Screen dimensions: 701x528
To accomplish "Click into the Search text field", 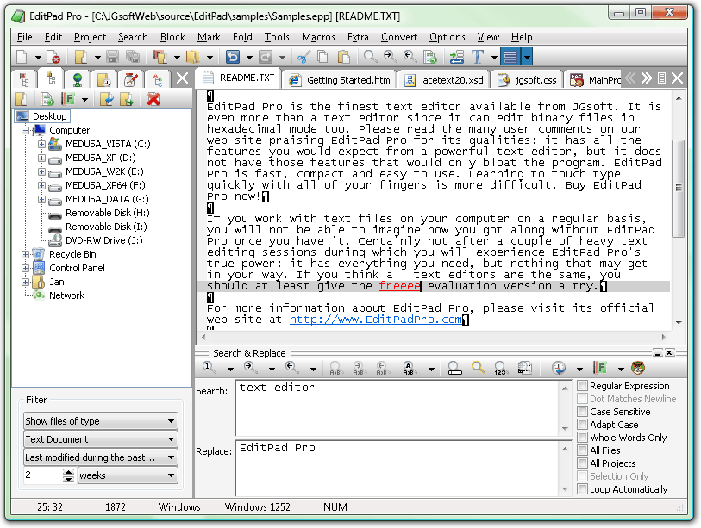I will pos(397,407).
